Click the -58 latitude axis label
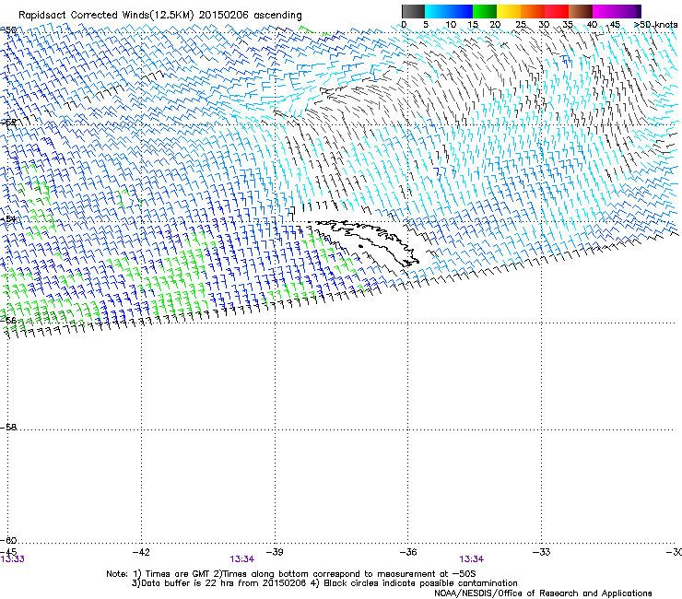The image size is (682, 599). (x=8, y=428)
